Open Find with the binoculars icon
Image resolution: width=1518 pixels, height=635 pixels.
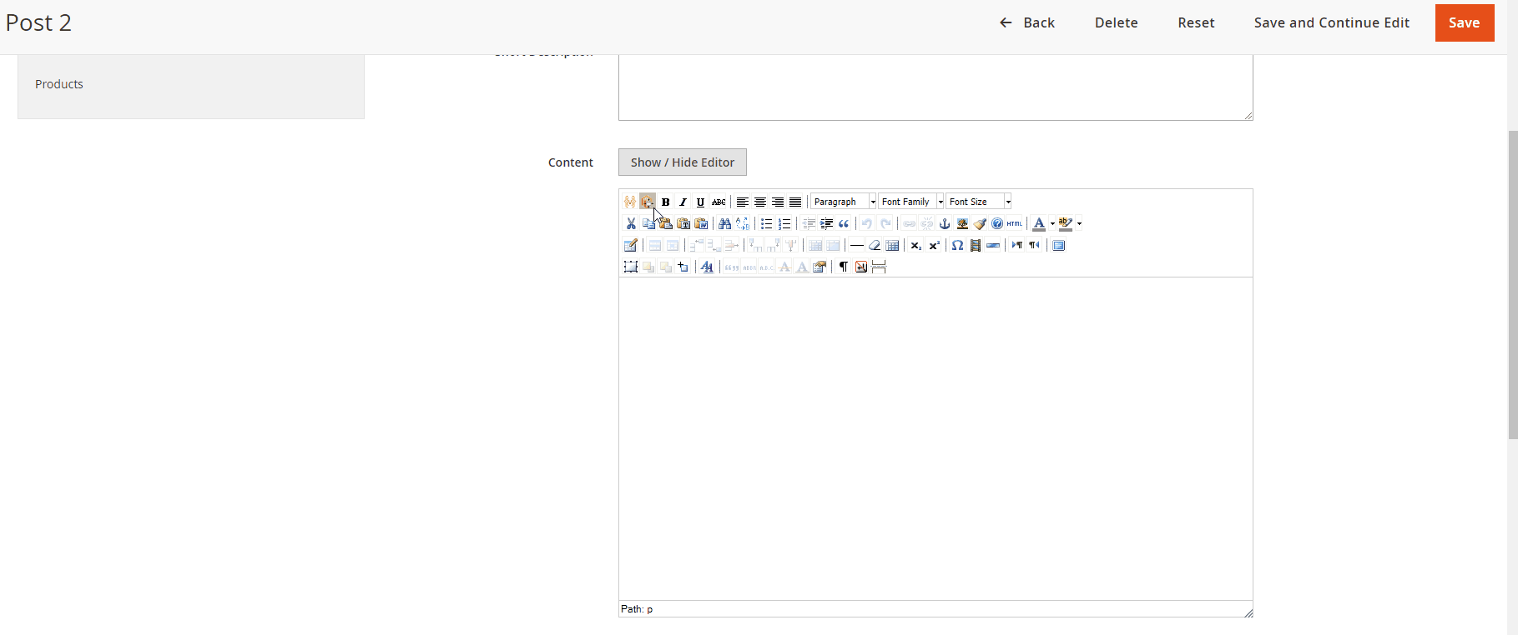724,223
